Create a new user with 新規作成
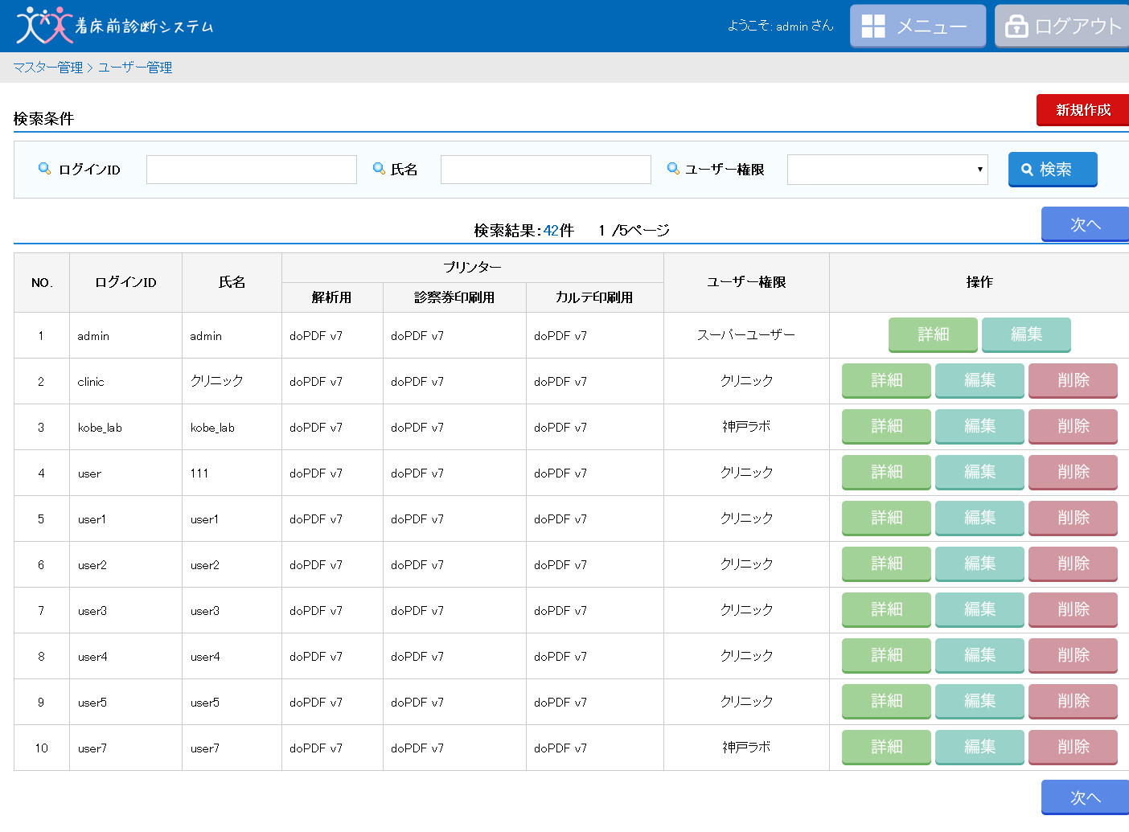This screenshot has width=1129, height=832. point(1082,110)
